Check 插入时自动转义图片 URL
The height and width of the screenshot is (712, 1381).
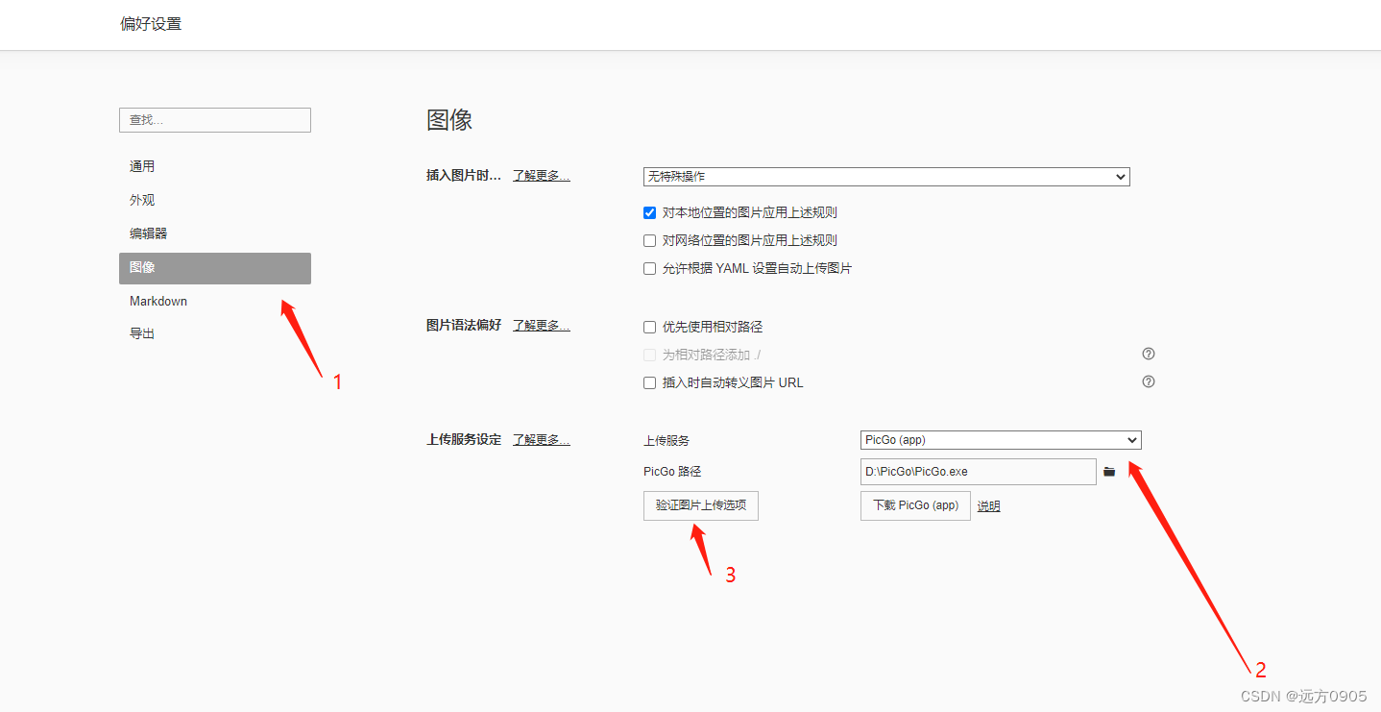point(649,382)
